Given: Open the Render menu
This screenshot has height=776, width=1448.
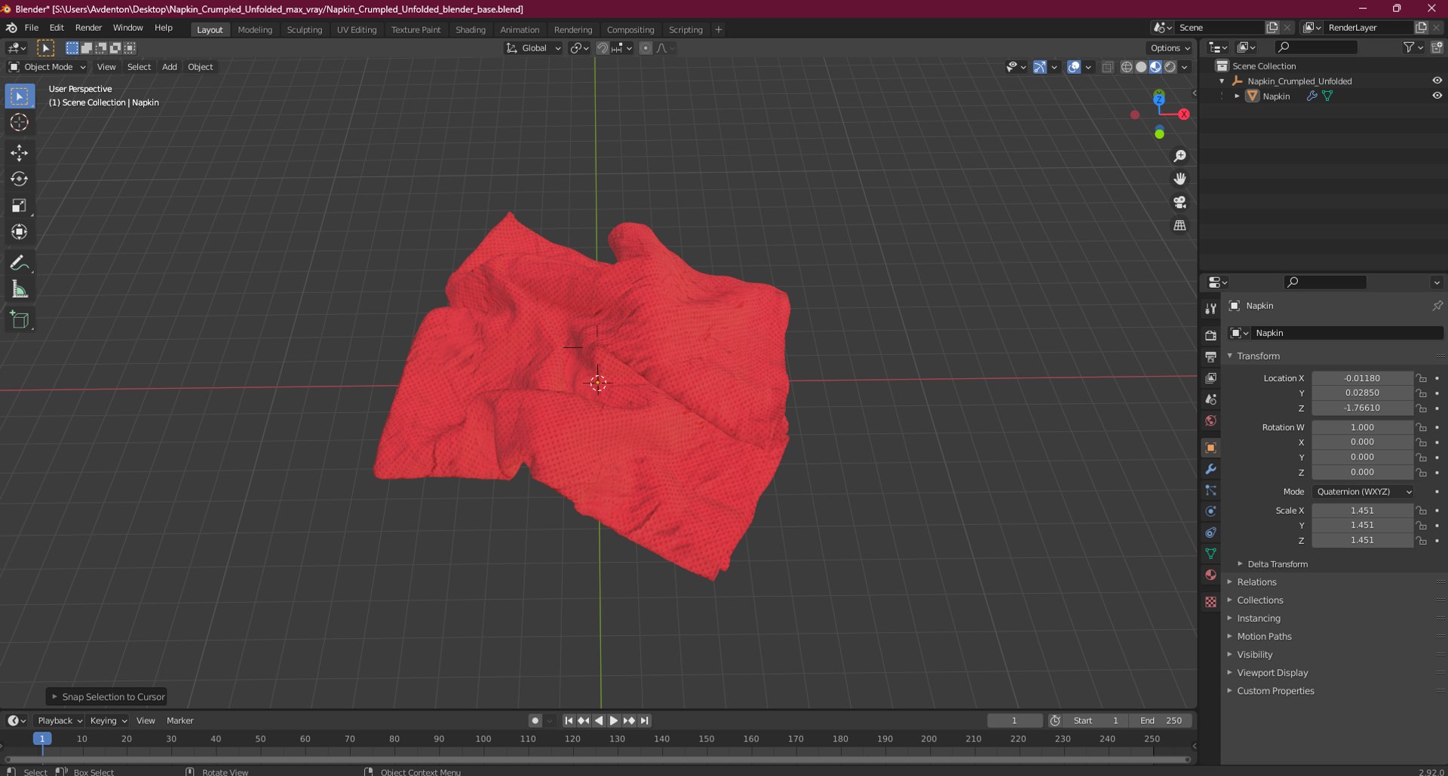Looking at the screenshot, I should pyautogui.click(x=88, y=28).
